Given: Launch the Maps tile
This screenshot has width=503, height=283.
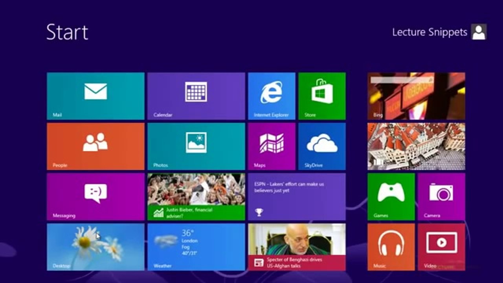Looking at the screenshot, I should point(272,146).
